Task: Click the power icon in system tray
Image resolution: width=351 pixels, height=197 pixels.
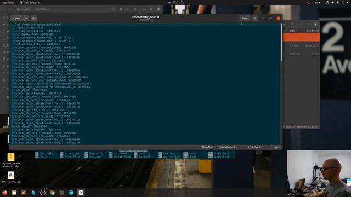Action: point(343,2)
